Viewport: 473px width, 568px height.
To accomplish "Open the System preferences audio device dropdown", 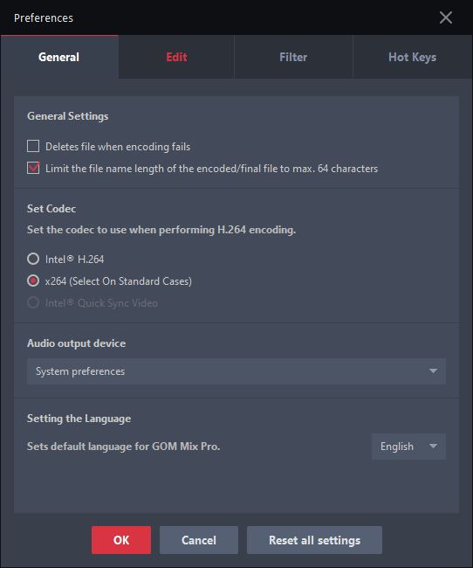I will click(236, 371).
